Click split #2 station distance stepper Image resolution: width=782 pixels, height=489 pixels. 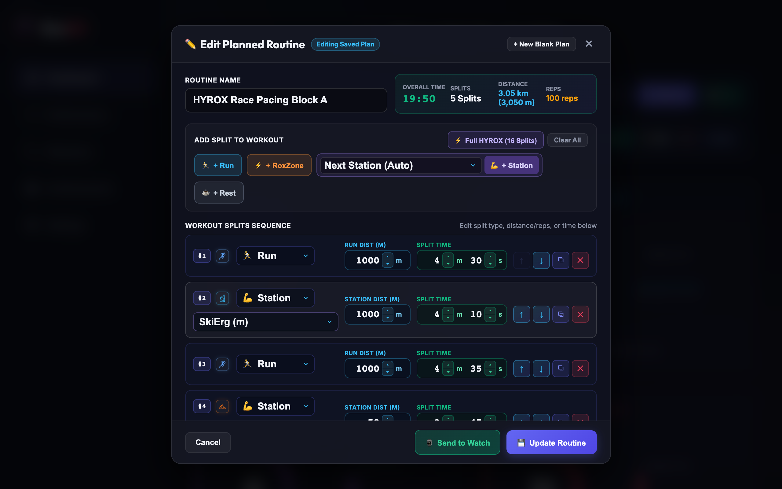[387, 314]
